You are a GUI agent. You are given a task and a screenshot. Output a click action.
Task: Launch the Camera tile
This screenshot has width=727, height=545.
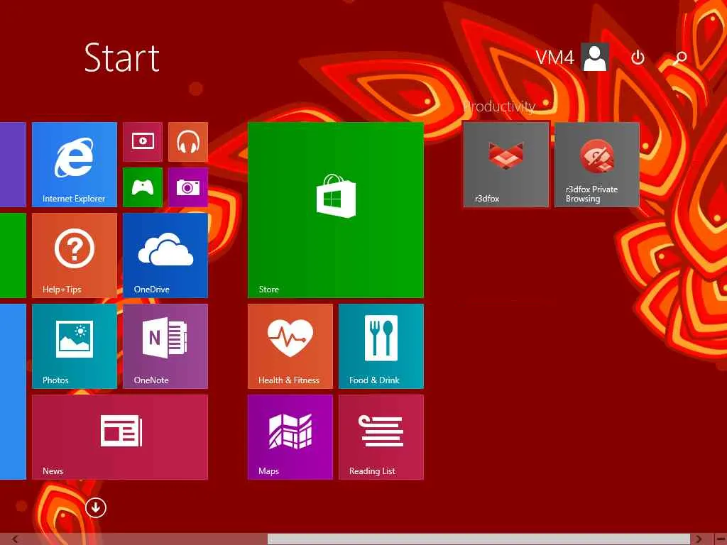pos(187,187)
